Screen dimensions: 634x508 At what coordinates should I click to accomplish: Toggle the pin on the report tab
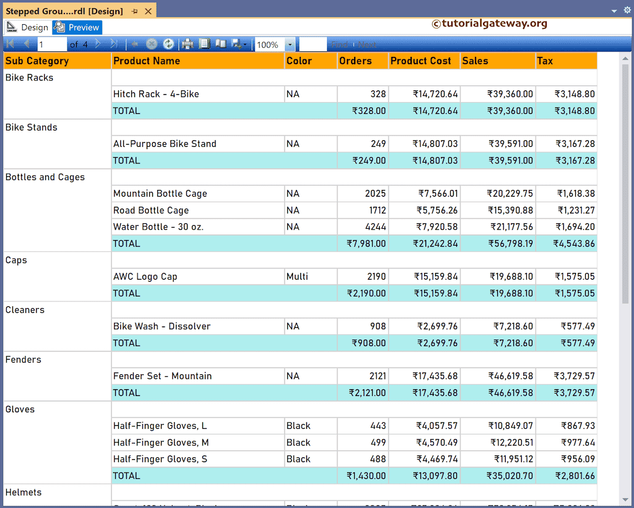pos(133,11)
